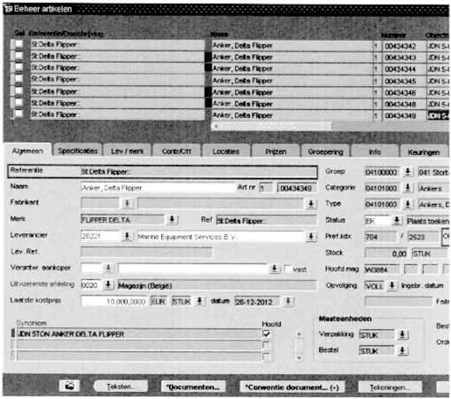Click the camera icon button at bottom
The image size is (451, 399).
click(x=69, y=386)
